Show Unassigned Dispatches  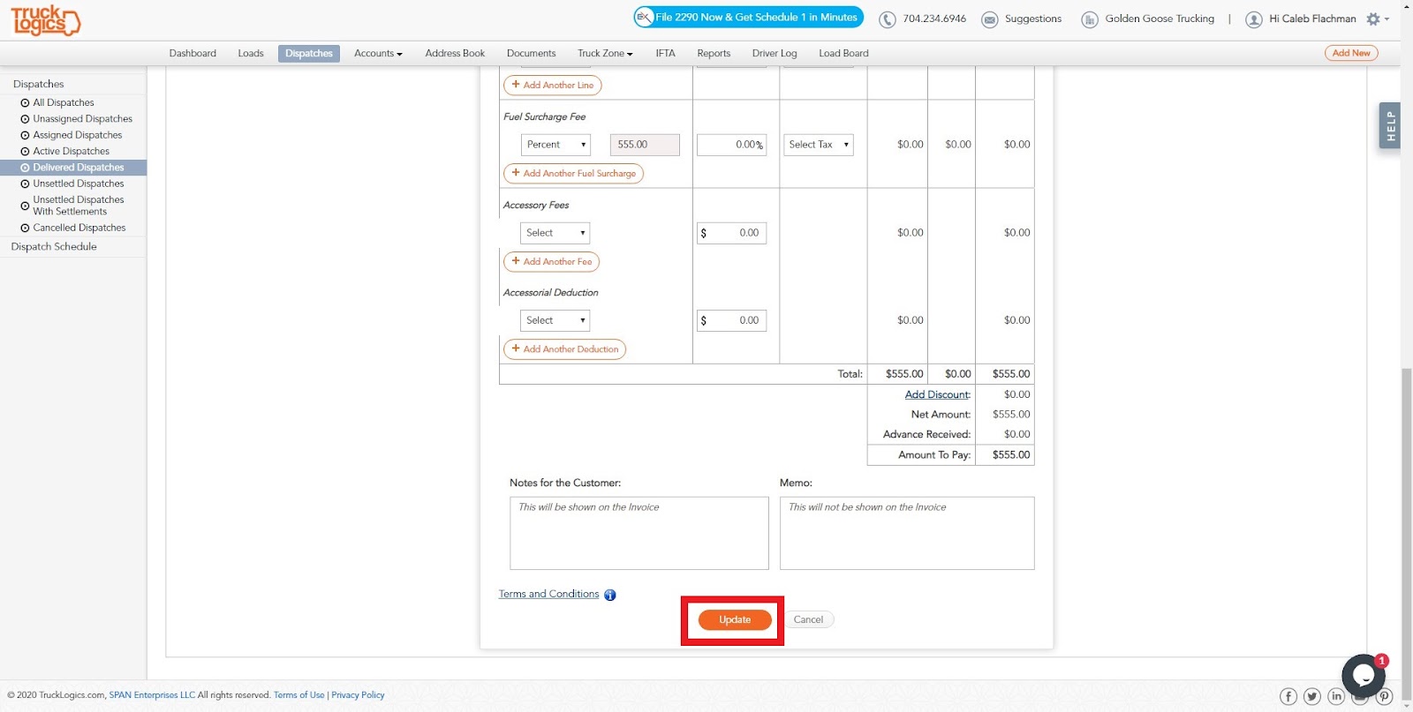click(83, 119)
